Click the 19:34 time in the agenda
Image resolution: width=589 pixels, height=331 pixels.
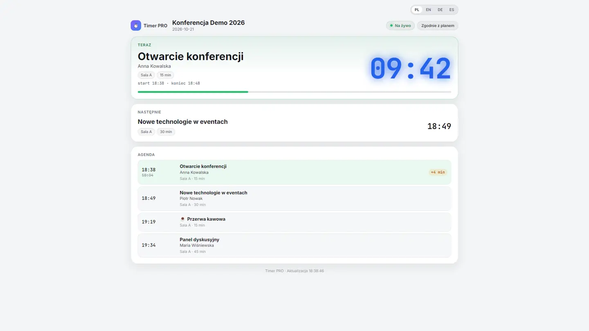148,245
